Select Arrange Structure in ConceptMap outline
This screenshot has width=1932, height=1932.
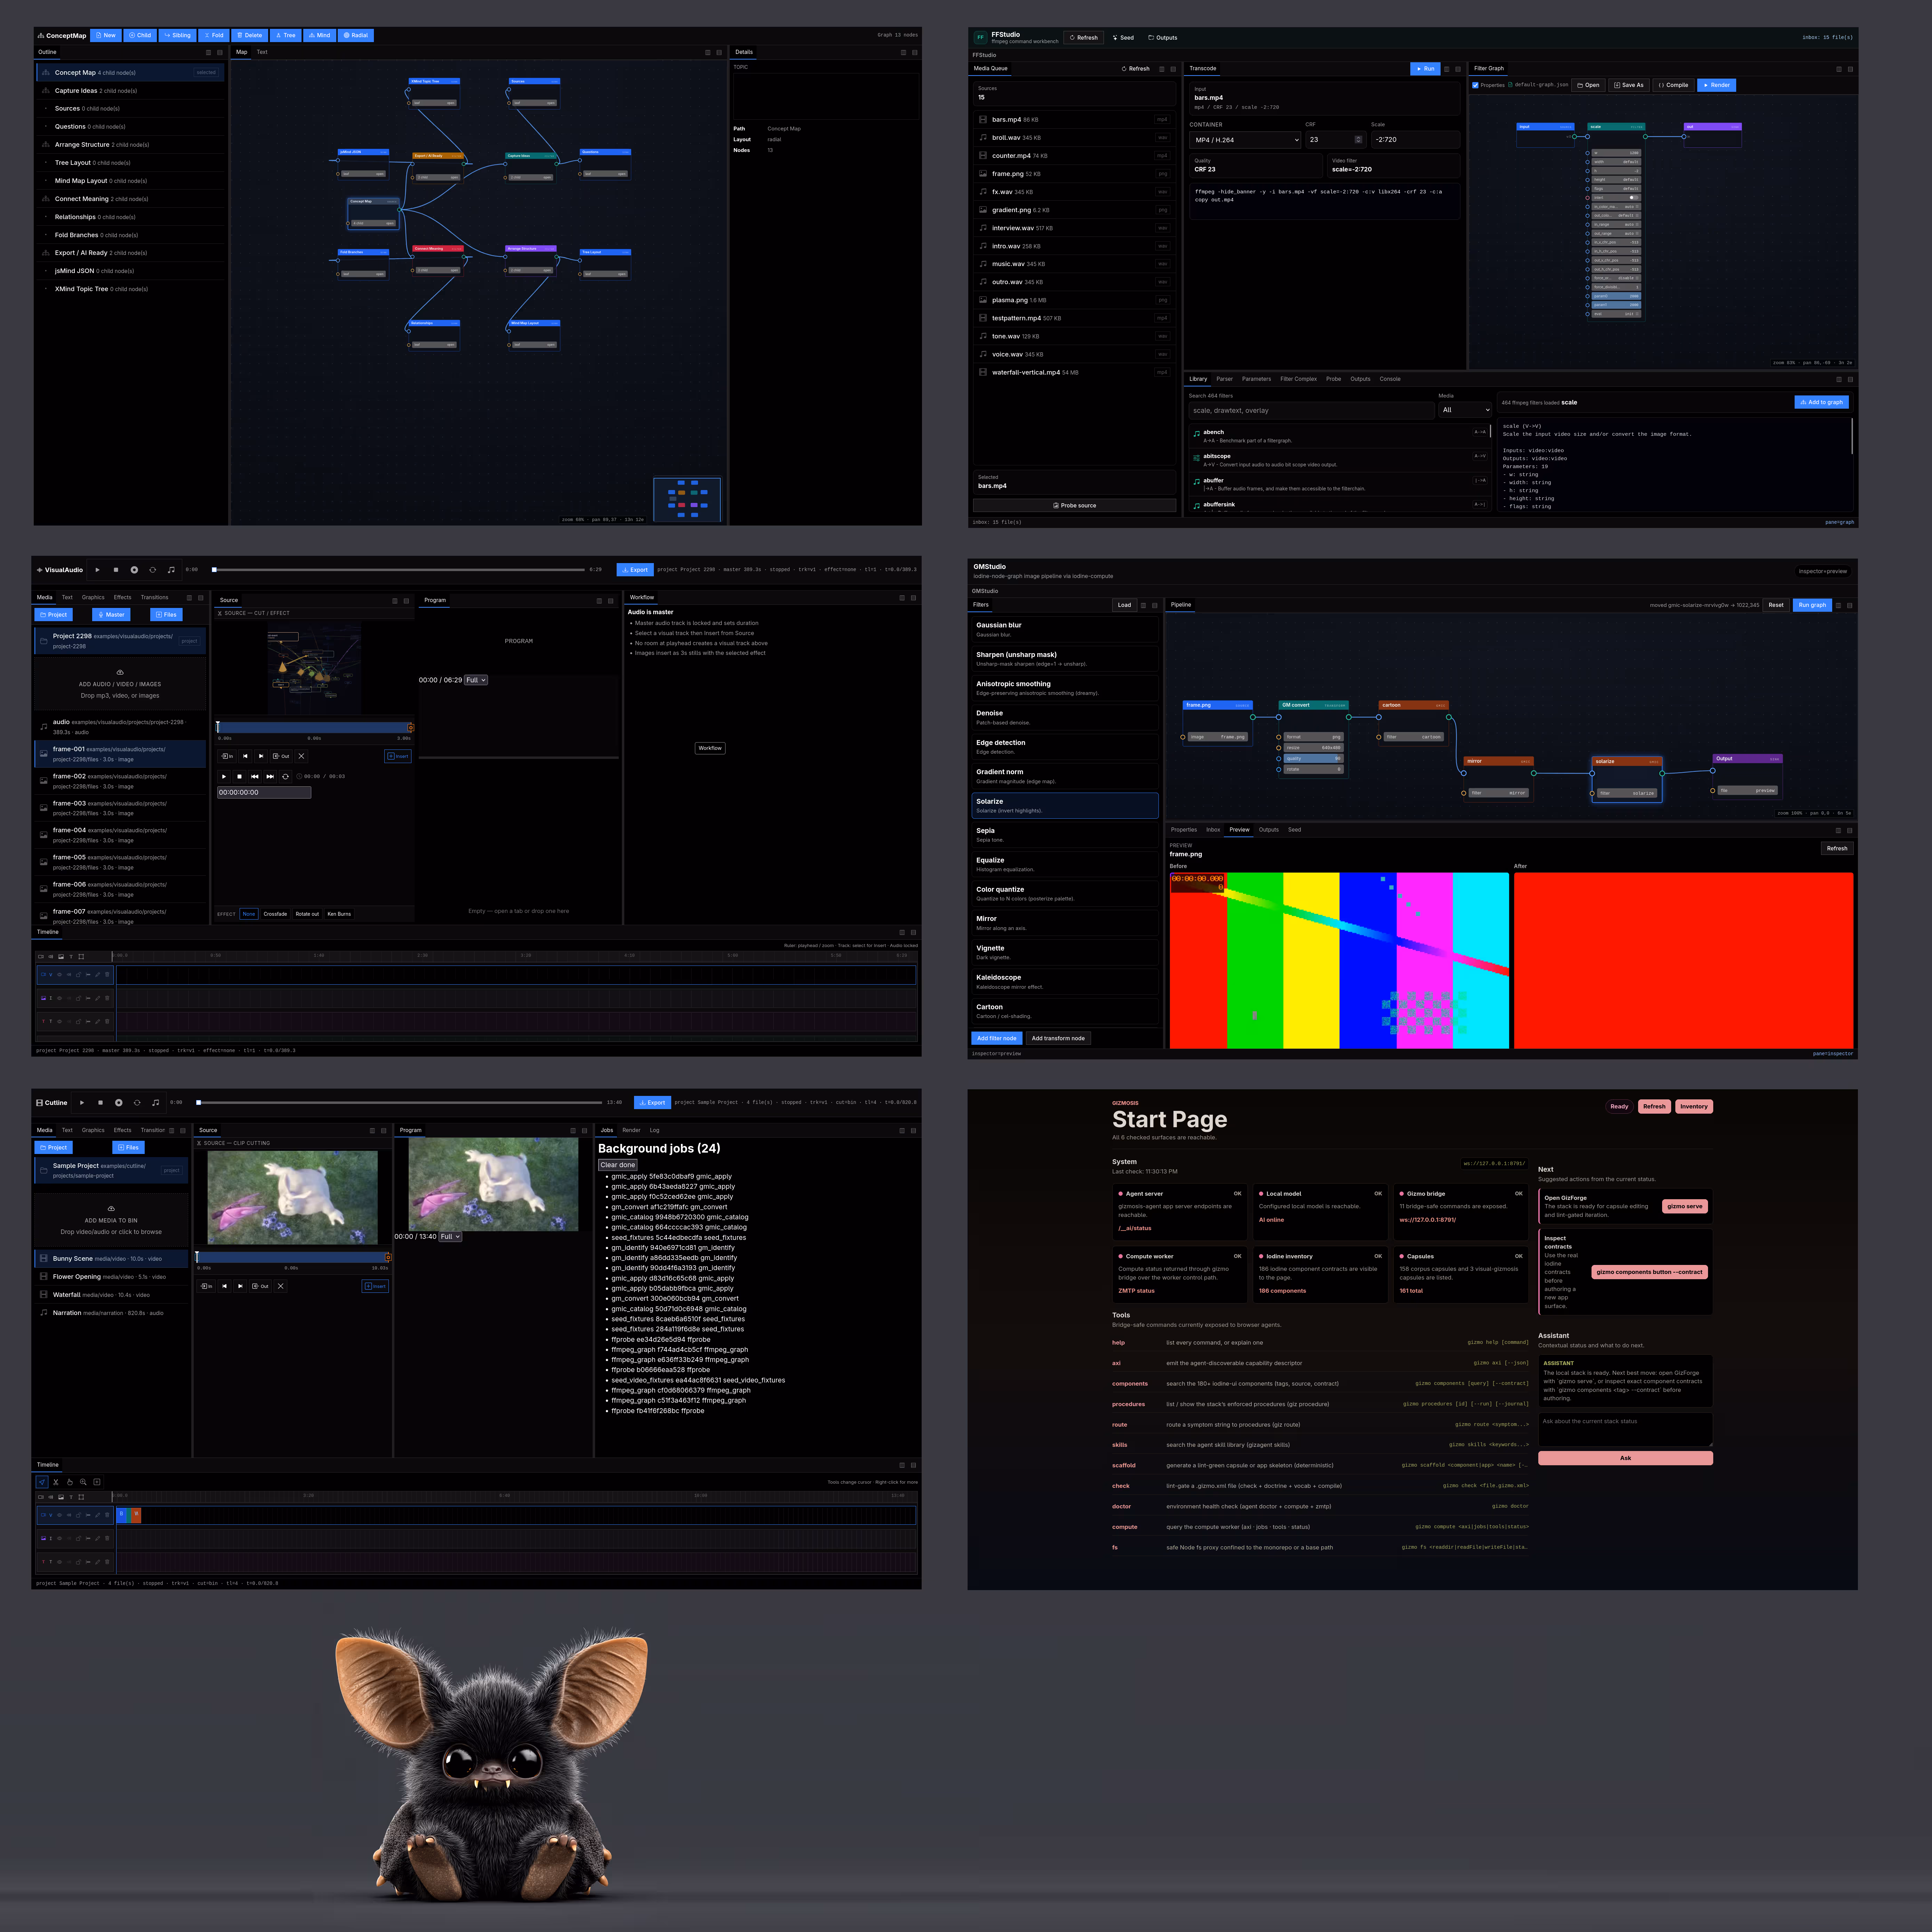[130, 145]
